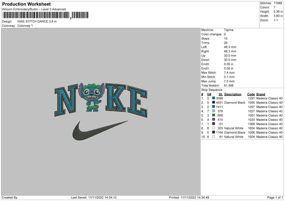Click the N# column header

tap(209, 94)
